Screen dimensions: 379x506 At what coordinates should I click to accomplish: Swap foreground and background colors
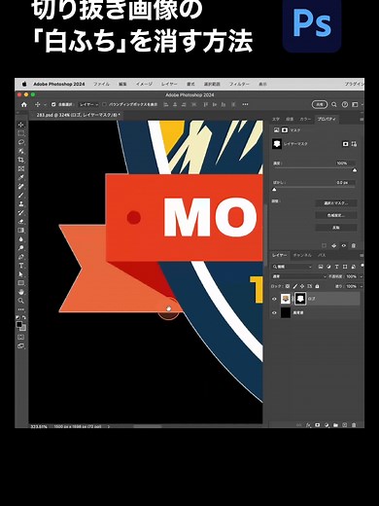click(x=24, y=317)
